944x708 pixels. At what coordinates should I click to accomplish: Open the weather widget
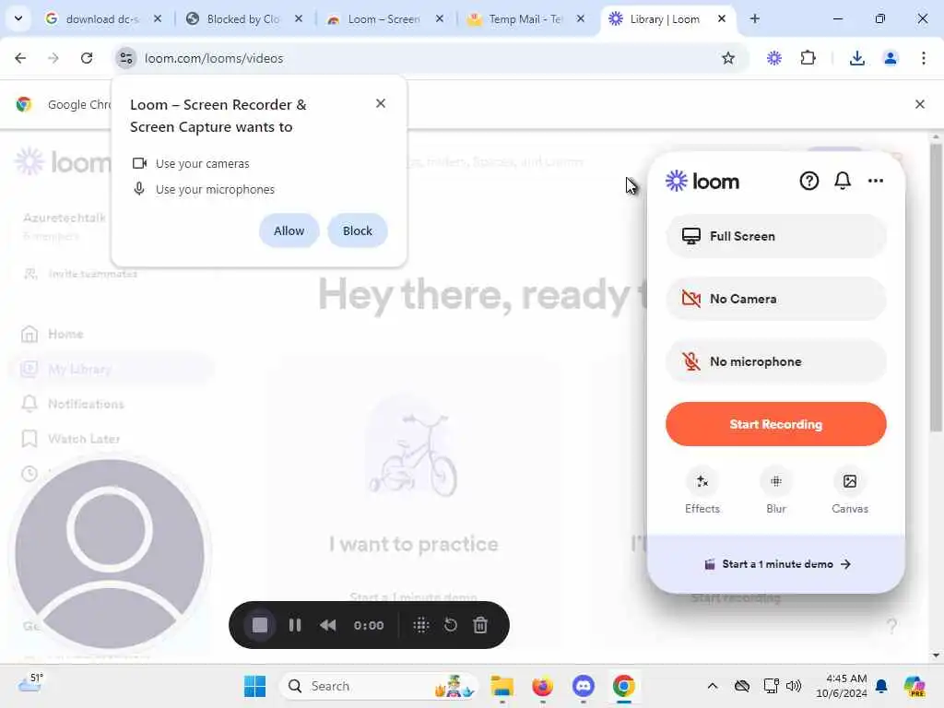pos(30,684)
